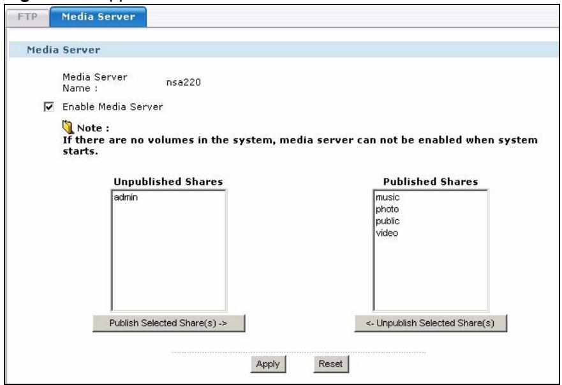Click the Unpublish Selected Share(s) button

coord(431,323)
